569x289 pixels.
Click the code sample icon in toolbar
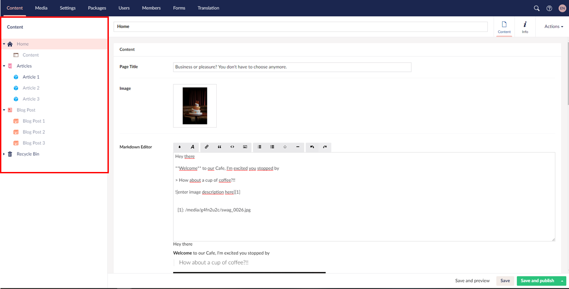(x=232, y=147)
